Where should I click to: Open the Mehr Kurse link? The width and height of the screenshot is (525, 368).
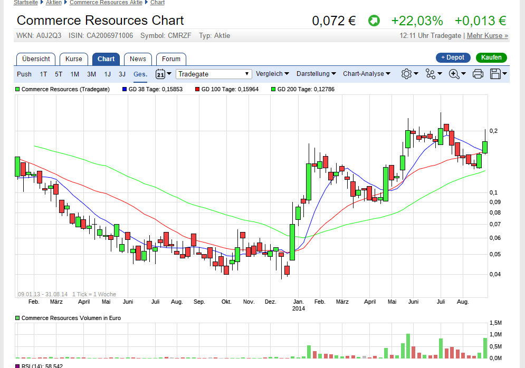[486, 35]
